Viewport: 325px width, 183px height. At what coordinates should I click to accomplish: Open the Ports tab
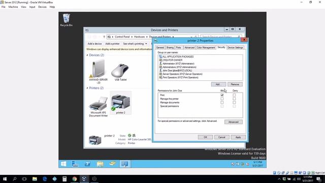point(179,47)
